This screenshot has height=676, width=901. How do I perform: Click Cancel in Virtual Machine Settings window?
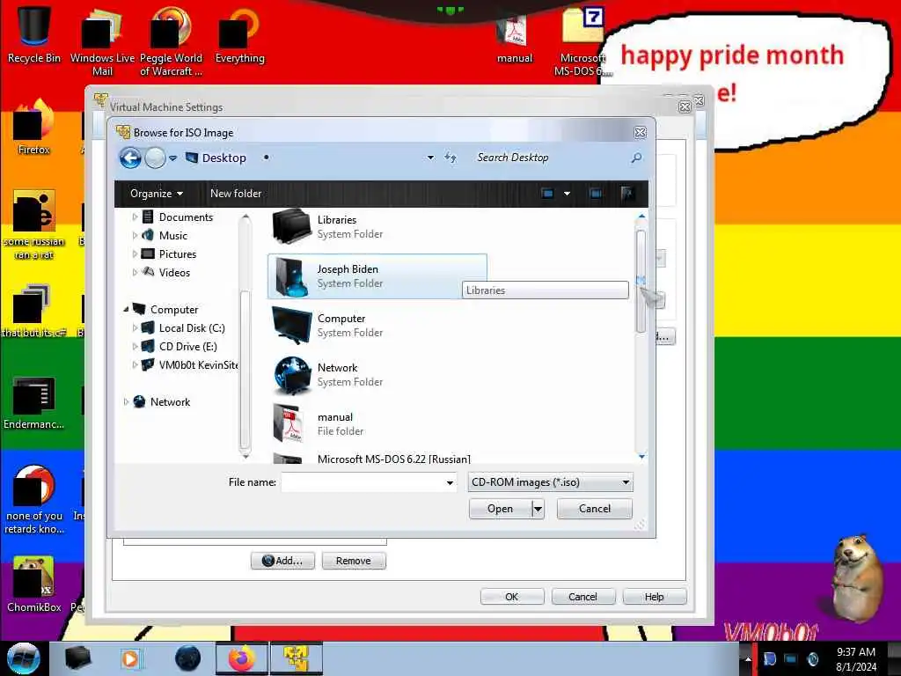tap(582, 597)
